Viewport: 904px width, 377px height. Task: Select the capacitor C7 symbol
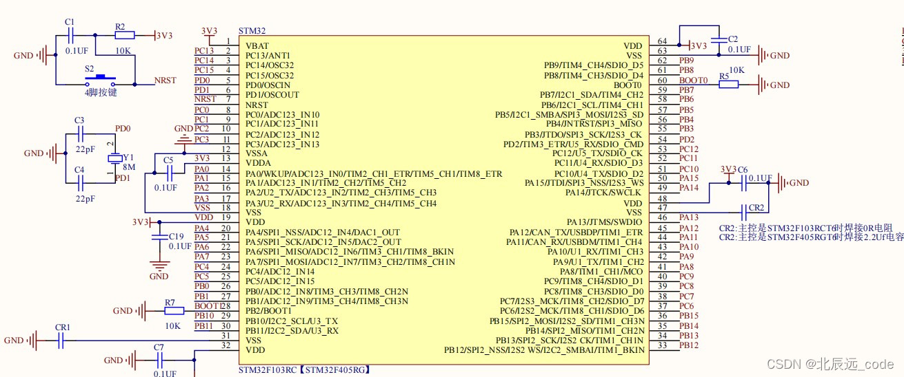pyautogui.click(x=159, y=360)
